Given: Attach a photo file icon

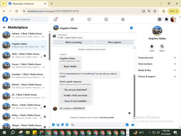Looking at the screenshot, I should pos(58,125).
